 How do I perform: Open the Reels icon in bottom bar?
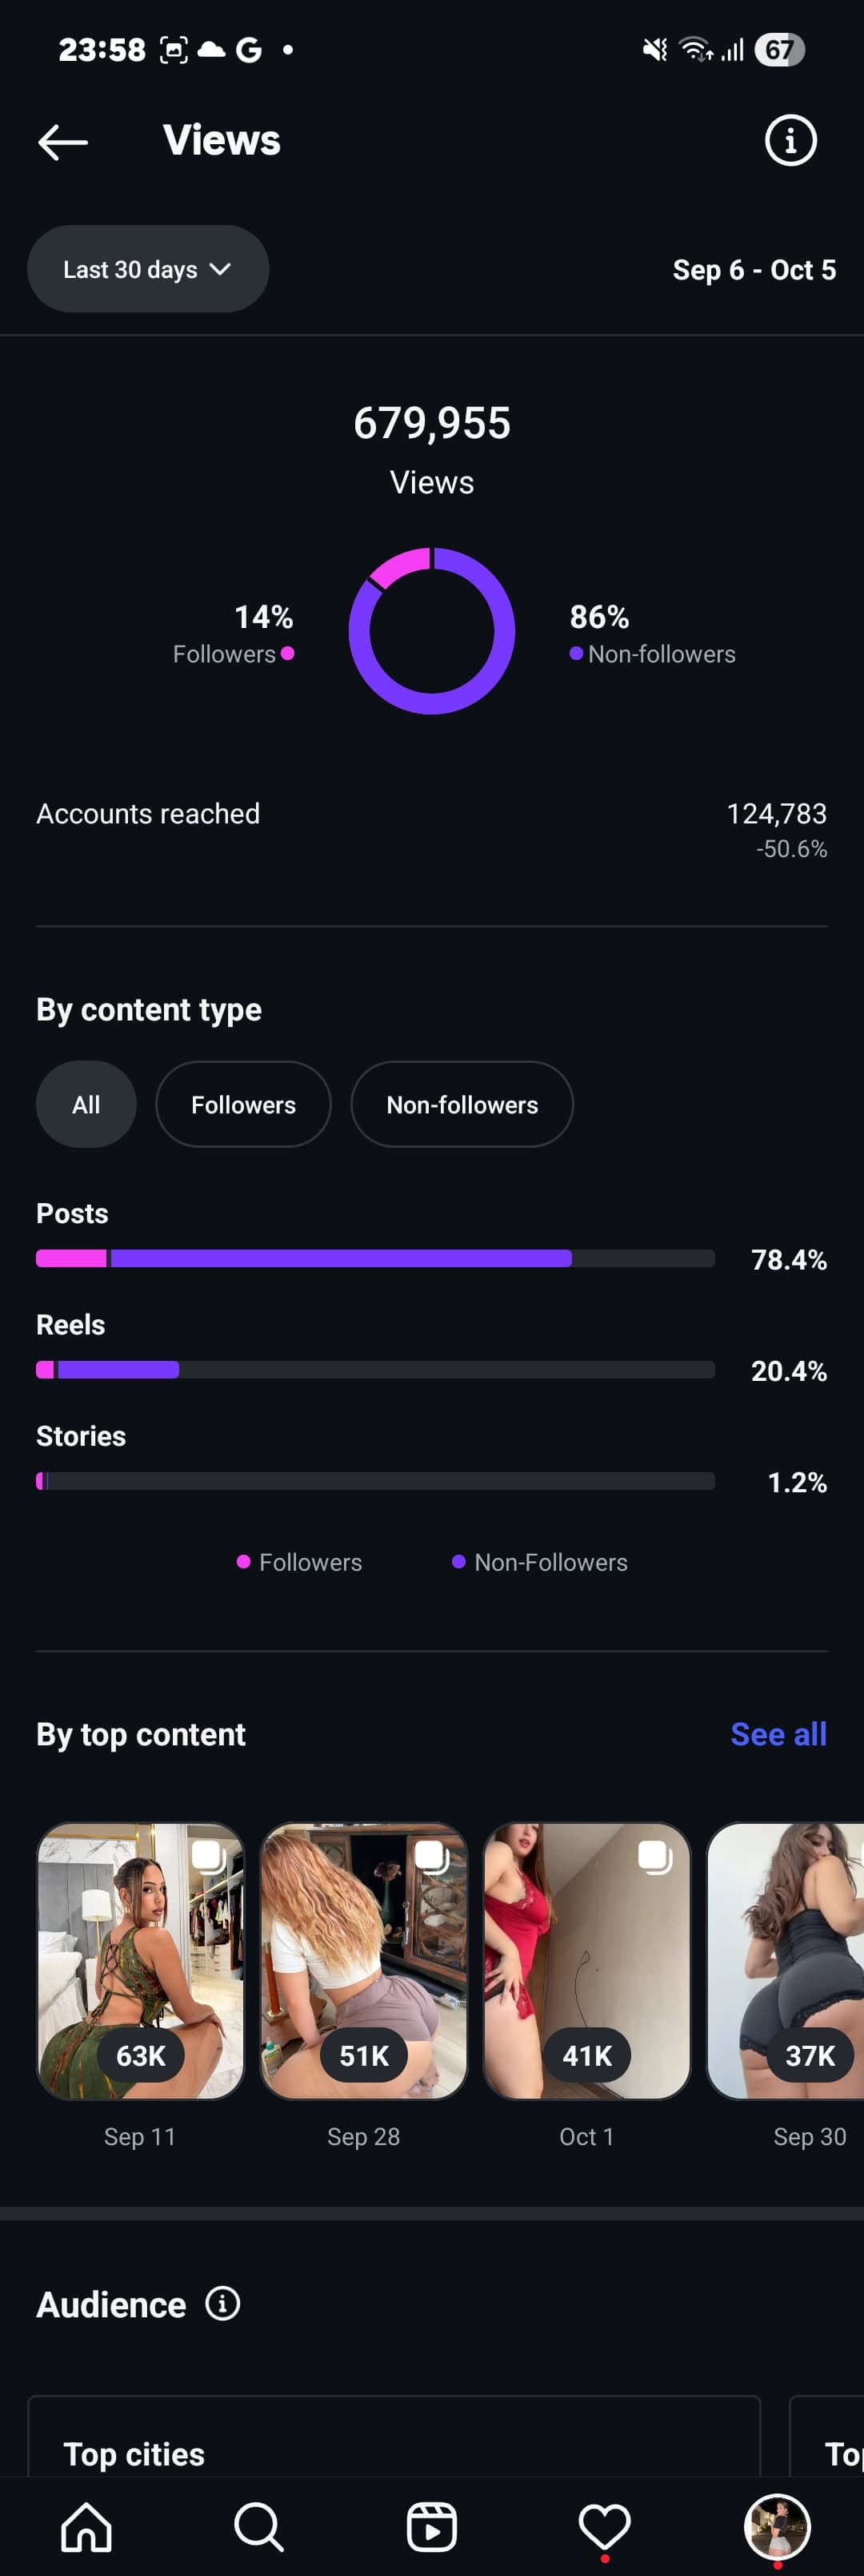pyautogui.click(x=431, y=2526)
